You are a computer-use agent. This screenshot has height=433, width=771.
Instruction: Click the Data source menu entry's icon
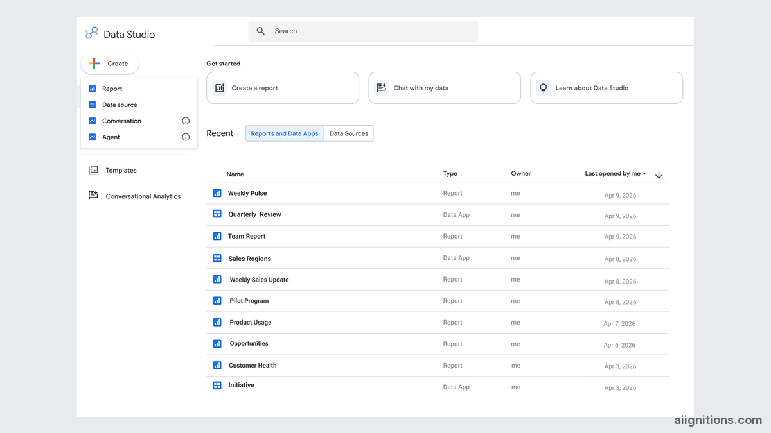point(93,105)
